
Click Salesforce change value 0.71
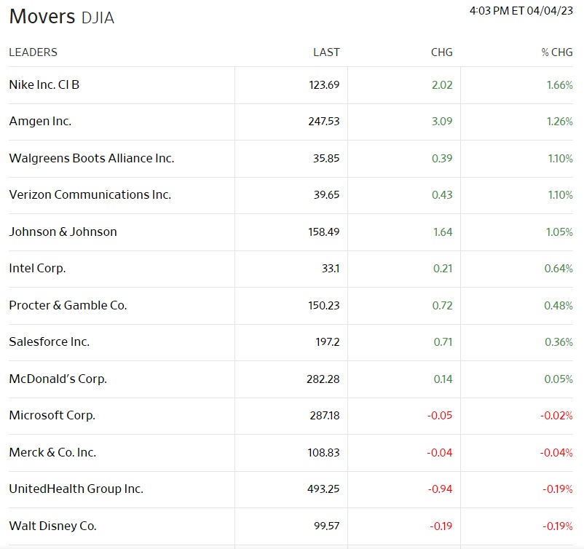tap(443, 342)
